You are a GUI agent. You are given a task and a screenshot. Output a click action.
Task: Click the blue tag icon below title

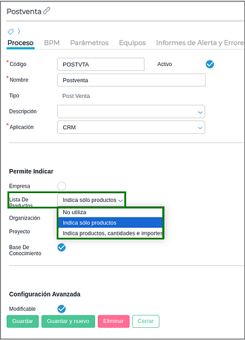coord(11,31)
